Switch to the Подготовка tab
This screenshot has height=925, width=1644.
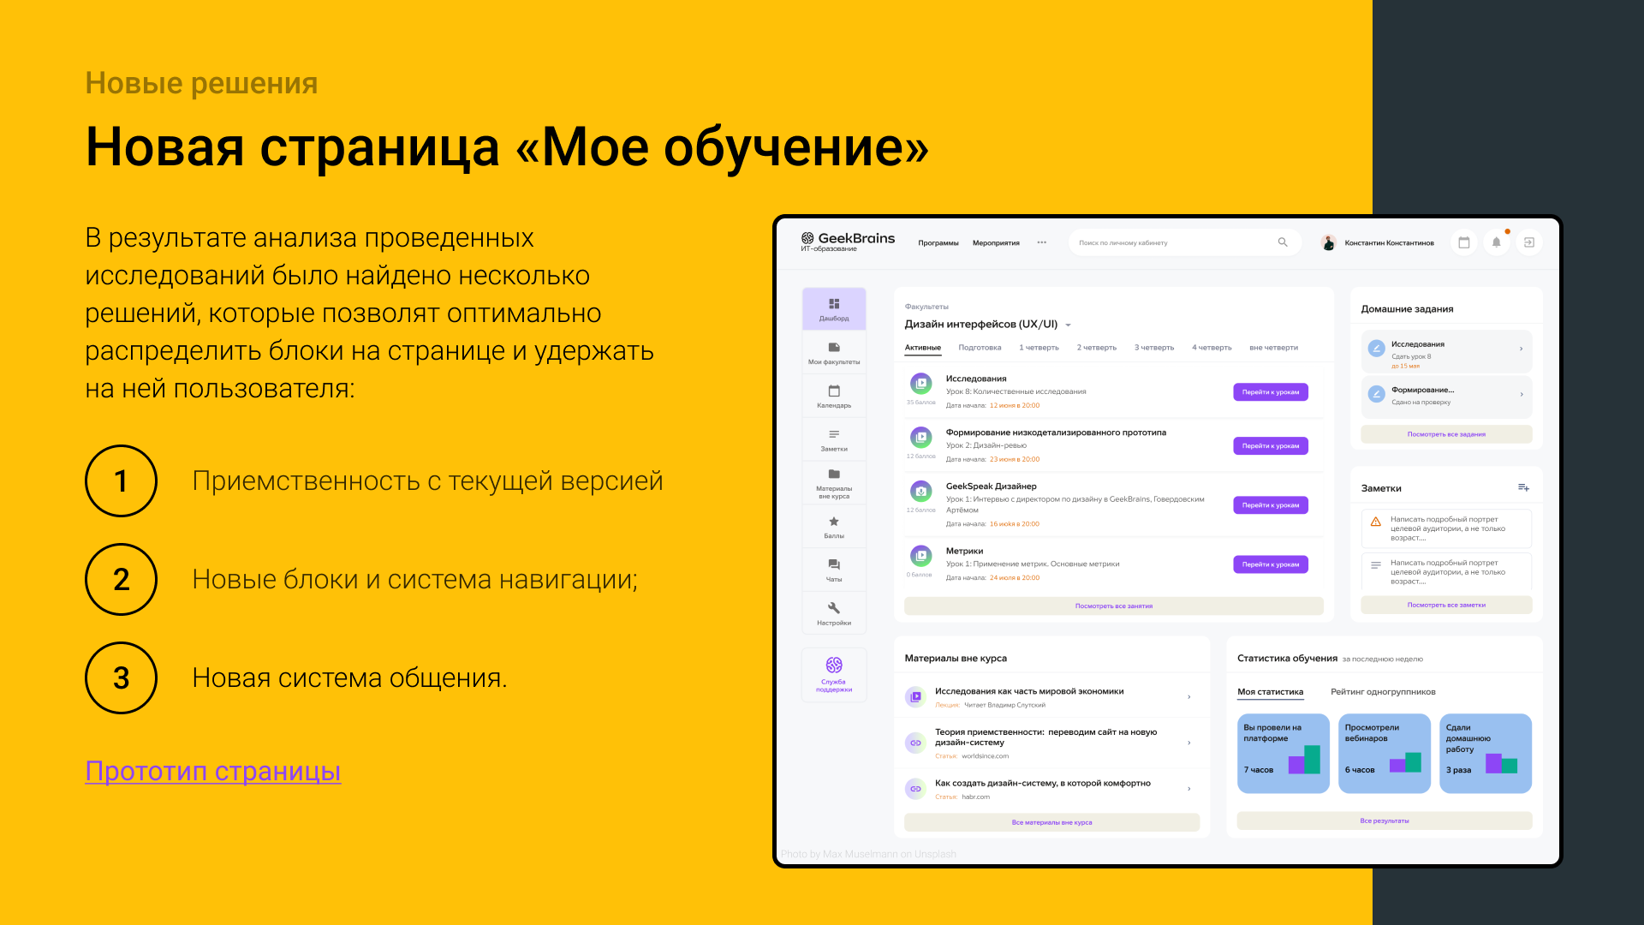tap(980, 347)
